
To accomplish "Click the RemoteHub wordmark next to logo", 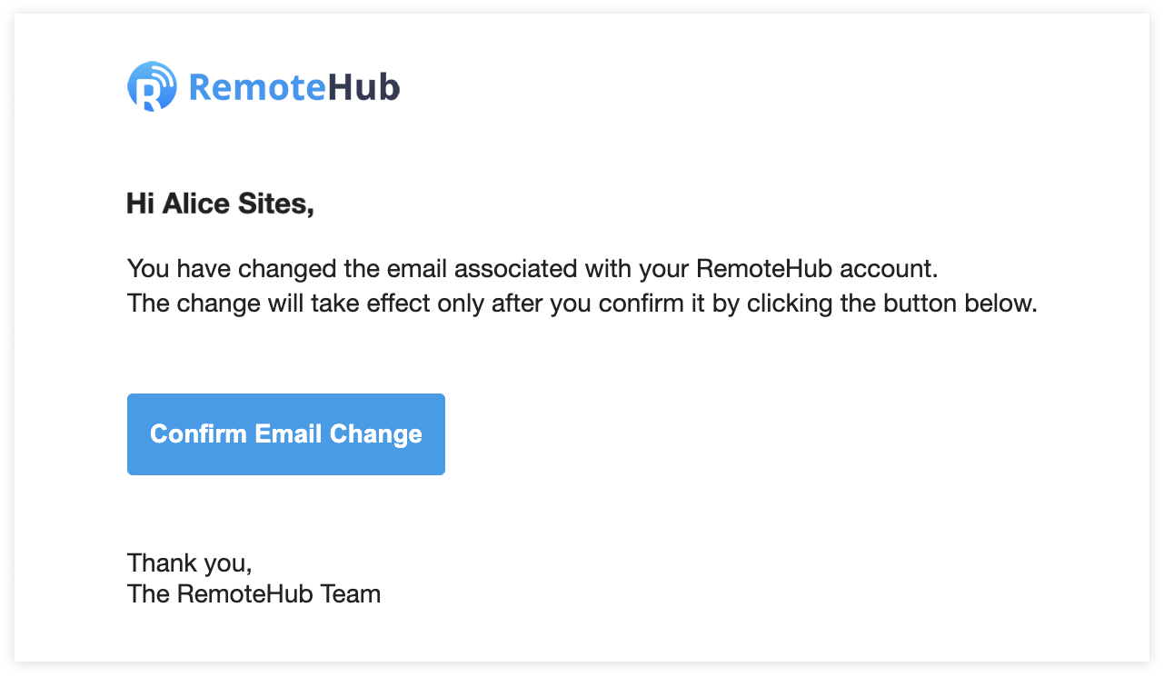I will (294, 87).
